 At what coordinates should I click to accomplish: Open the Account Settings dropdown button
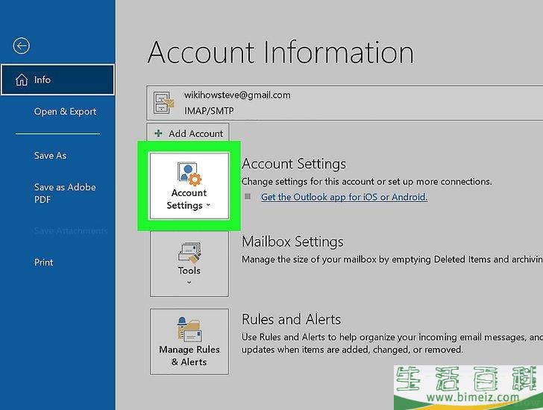189,186
